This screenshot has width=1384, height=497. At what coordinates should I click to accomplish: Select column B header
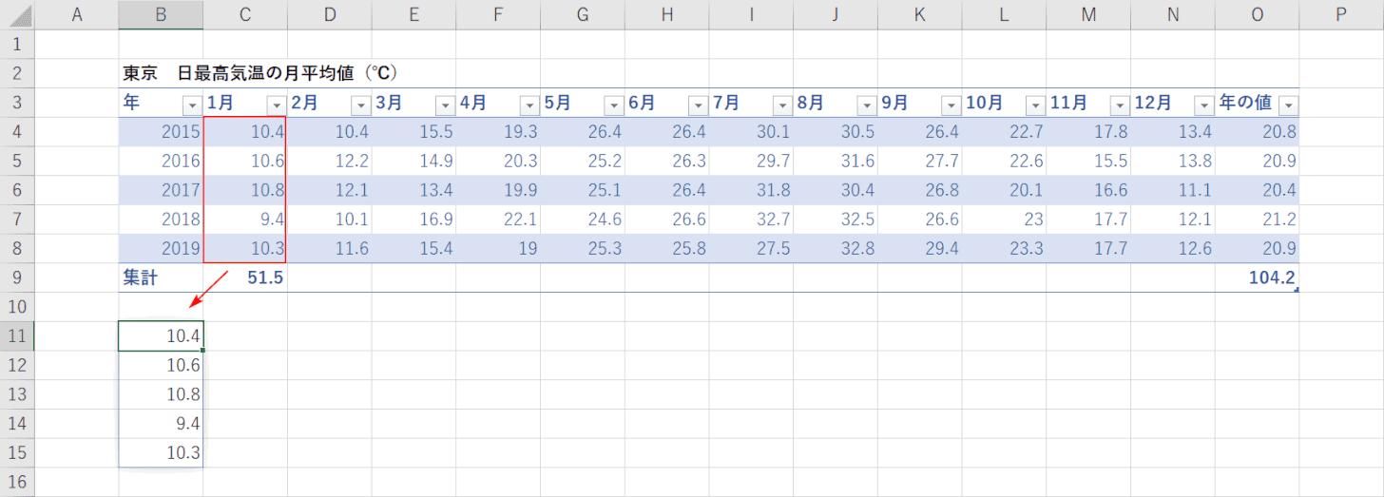pyautogui.click(x=161, y=14)
